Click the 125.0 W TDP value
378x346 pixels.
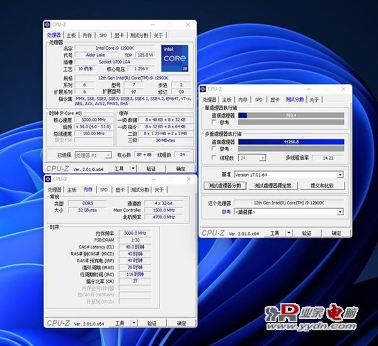[146, 55]
